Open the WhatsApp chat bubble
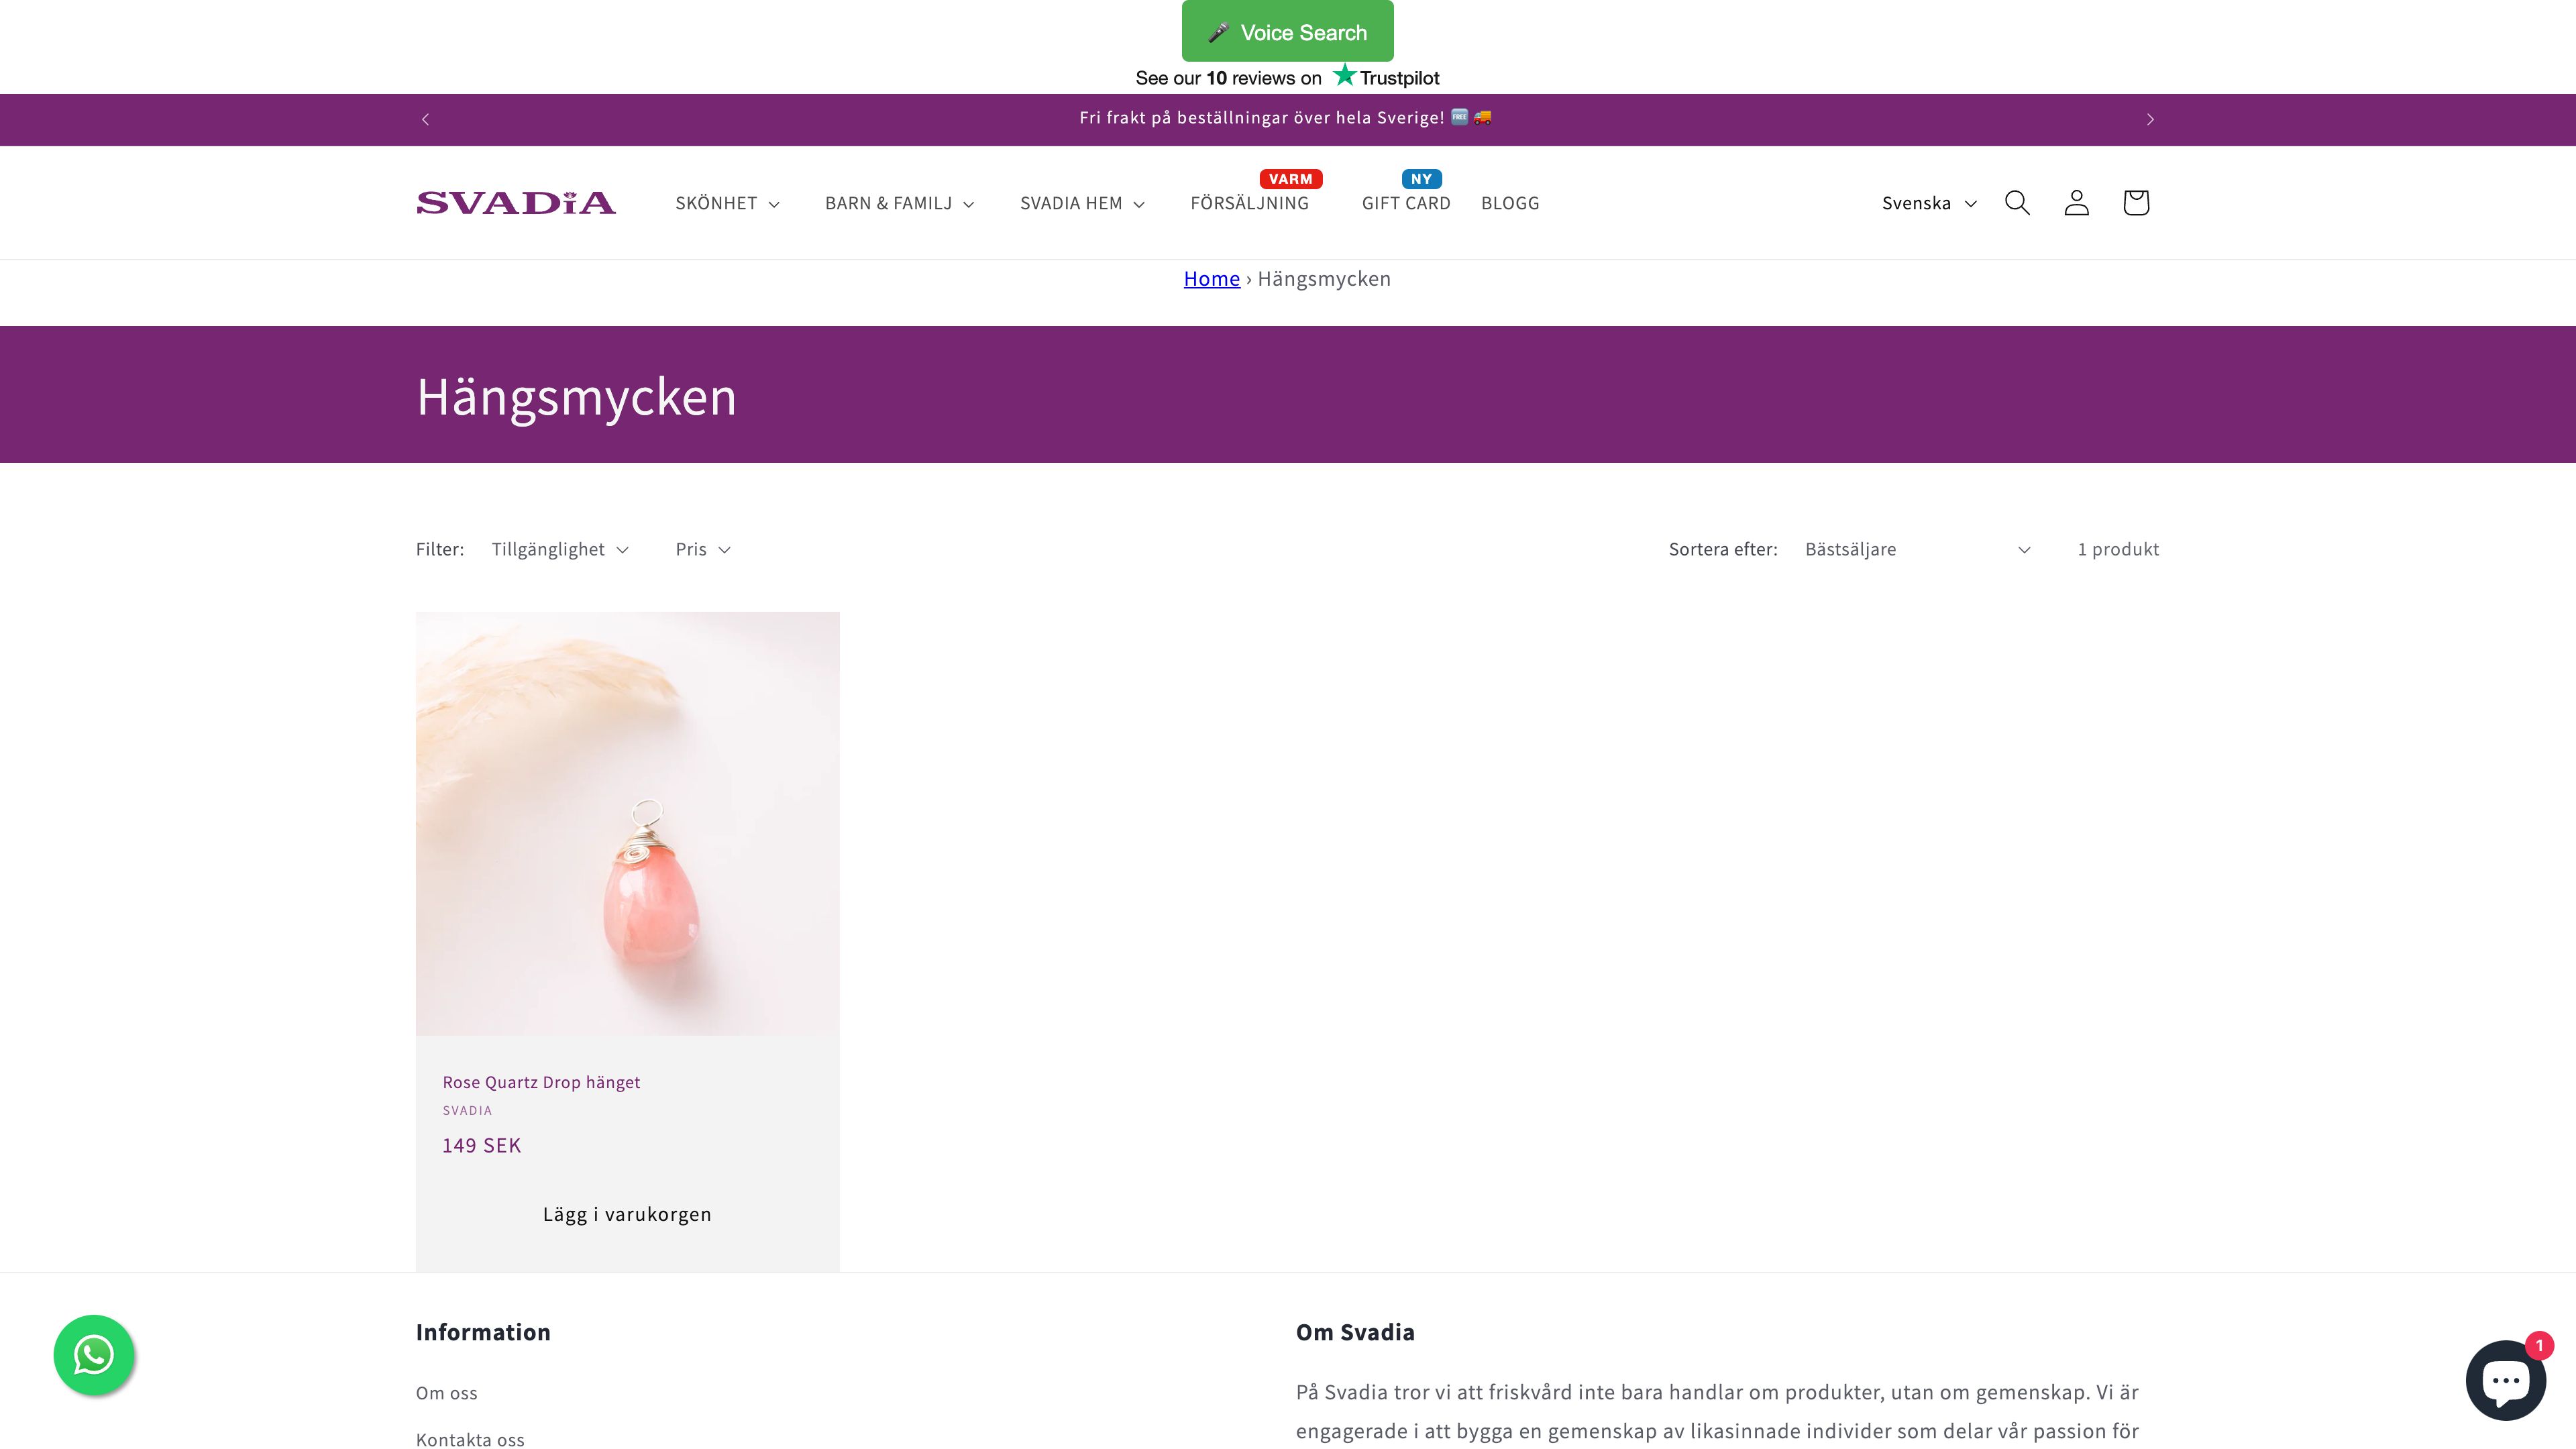The image size is (2576, 1449). pos(94,1355)
